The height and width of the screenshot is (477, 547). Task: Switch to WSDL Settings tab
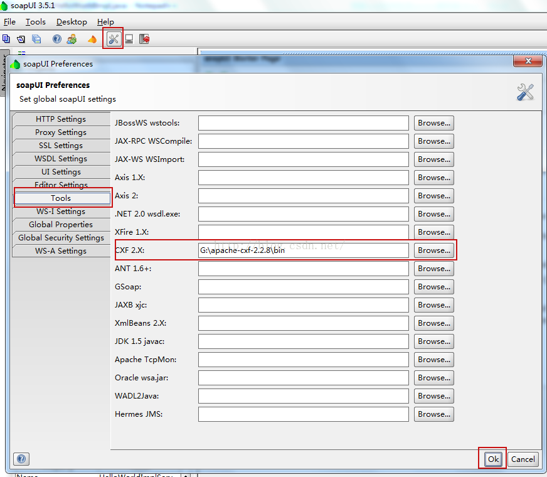pos(61,159)
